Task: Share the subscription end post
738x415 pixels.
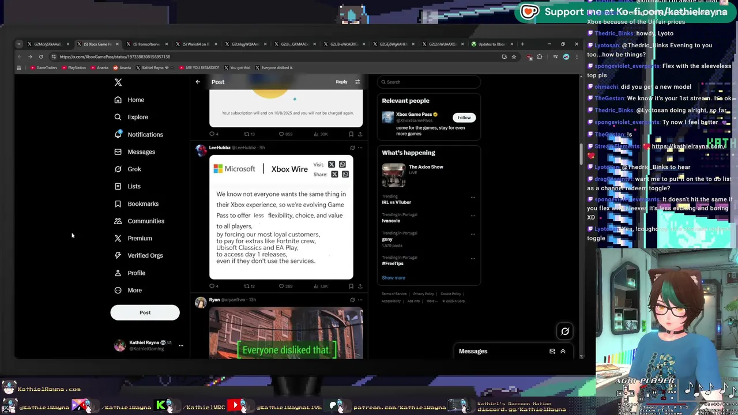Action: [360, 134]
